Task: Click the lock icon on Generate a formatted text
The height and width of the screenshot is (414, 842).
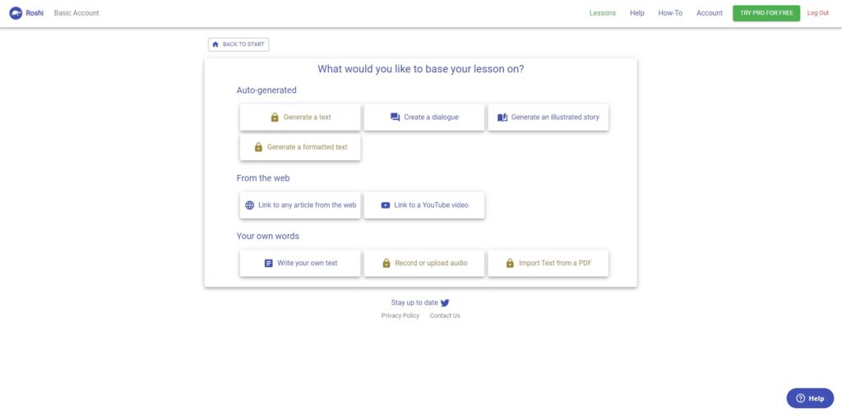Action: point(258,148)
